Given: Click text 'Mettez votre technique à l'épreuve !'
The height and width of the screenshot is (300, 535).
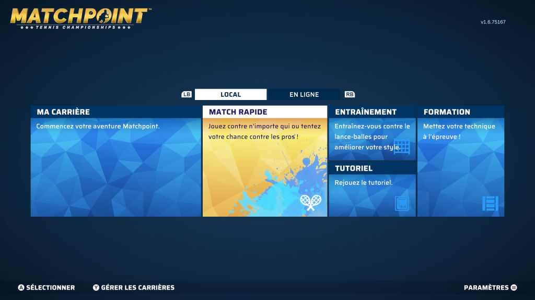Looking at the screenshot, I should pyautogui.click(x=459, y=131).
